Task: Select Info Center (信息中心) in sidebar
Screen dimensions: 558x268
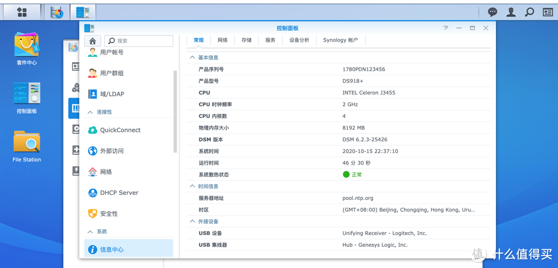Action: (x=129, y=248)
